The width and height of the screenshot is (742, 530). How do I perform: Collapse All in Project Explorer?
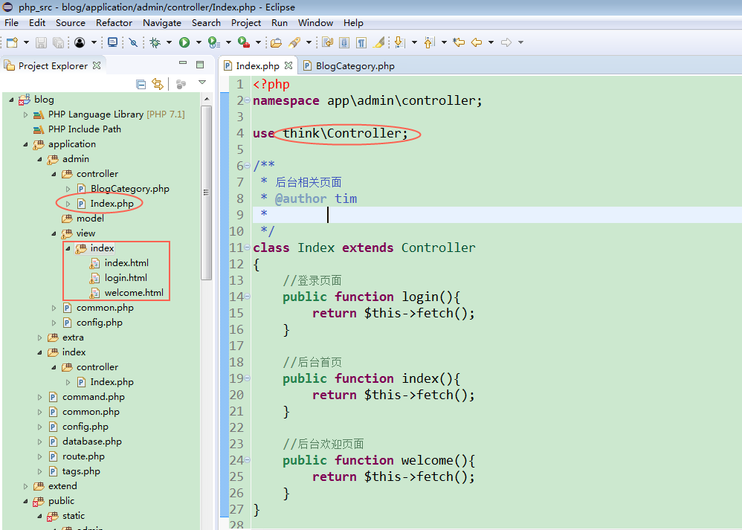141,84
